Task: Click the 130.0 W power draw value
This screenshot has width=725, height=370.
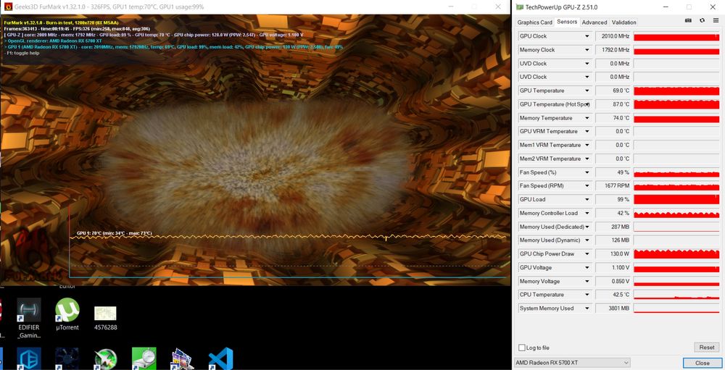Action: (613, 254)
